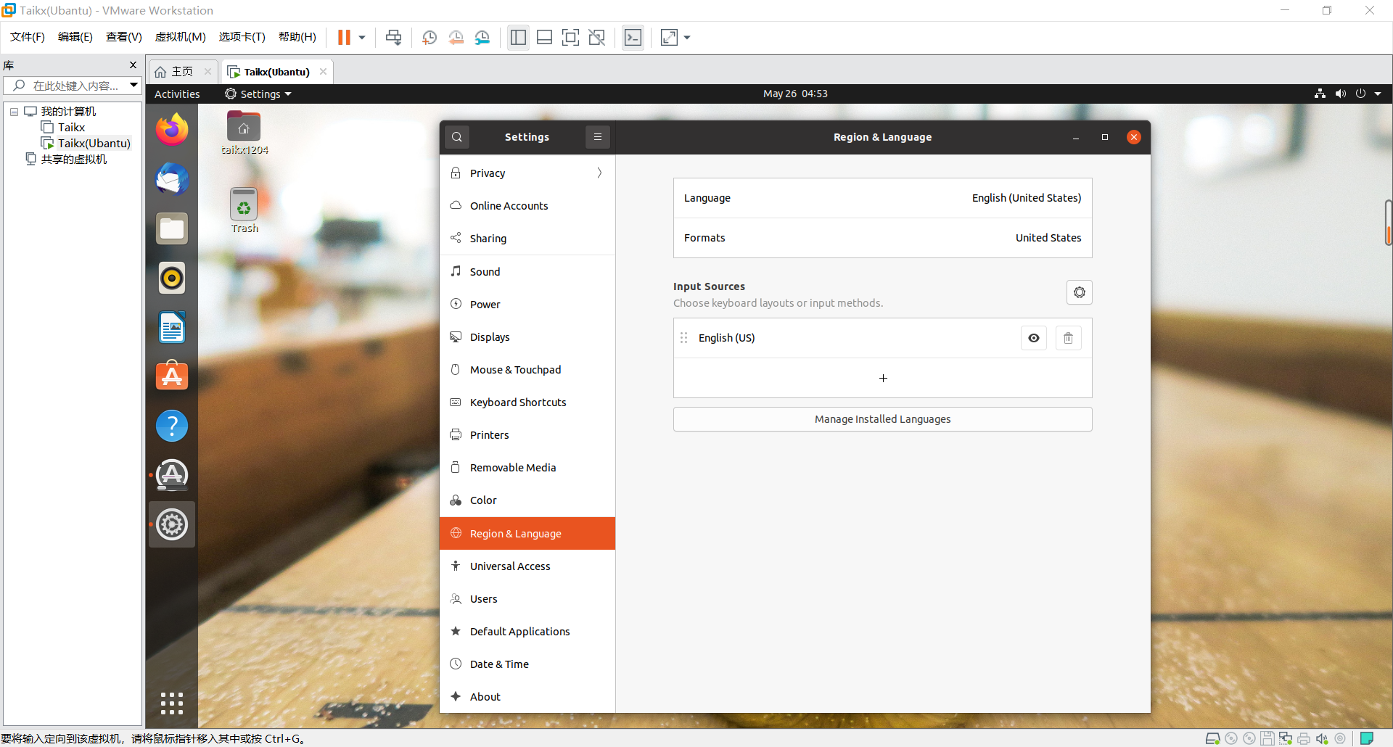This screenshot has width=1393, height=747.
Task: Click the sound status icon in VMware's status bar
Action: click(x=1323, y=738)
